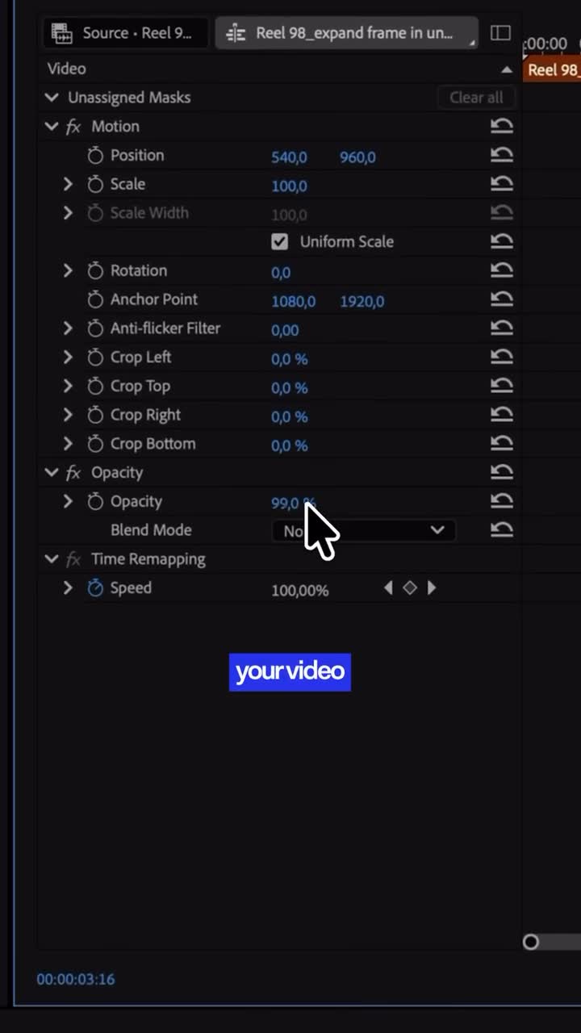Go to previous Speed keyframe arrow

tap(388, 588)
